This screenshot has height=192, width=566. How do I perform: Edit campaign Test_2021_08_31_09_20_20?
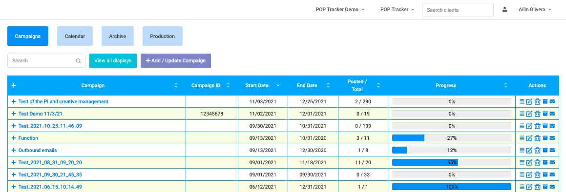click(529, 163)
